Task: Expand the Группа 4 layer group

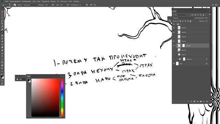Action: point(178,59)
